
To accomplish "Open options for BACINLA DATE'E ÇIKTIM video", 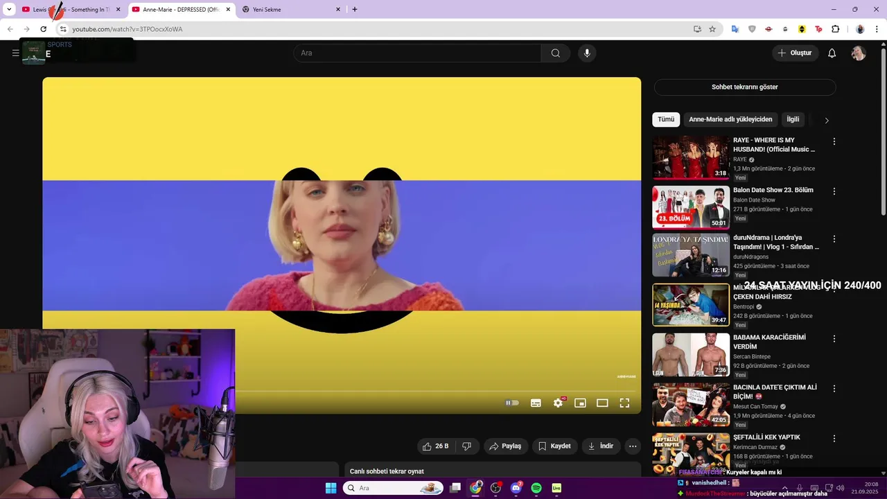I will (834, 389).
